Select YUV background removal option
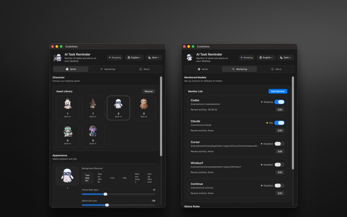 point(112,178)
